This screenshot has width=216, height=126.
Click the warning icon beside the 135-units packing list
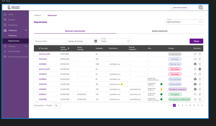[122, 84]
